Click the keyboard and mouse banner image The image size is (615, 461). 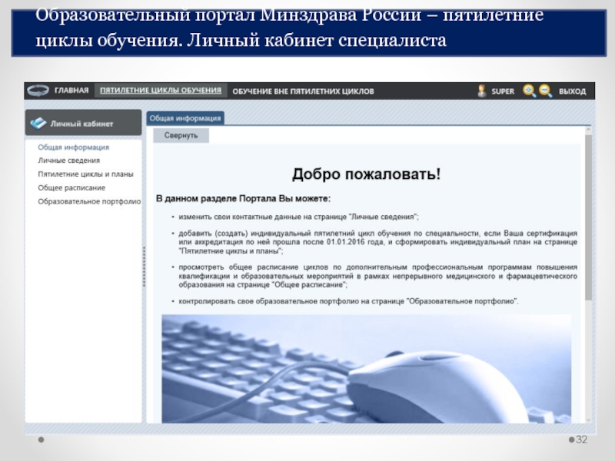(367, 369)
